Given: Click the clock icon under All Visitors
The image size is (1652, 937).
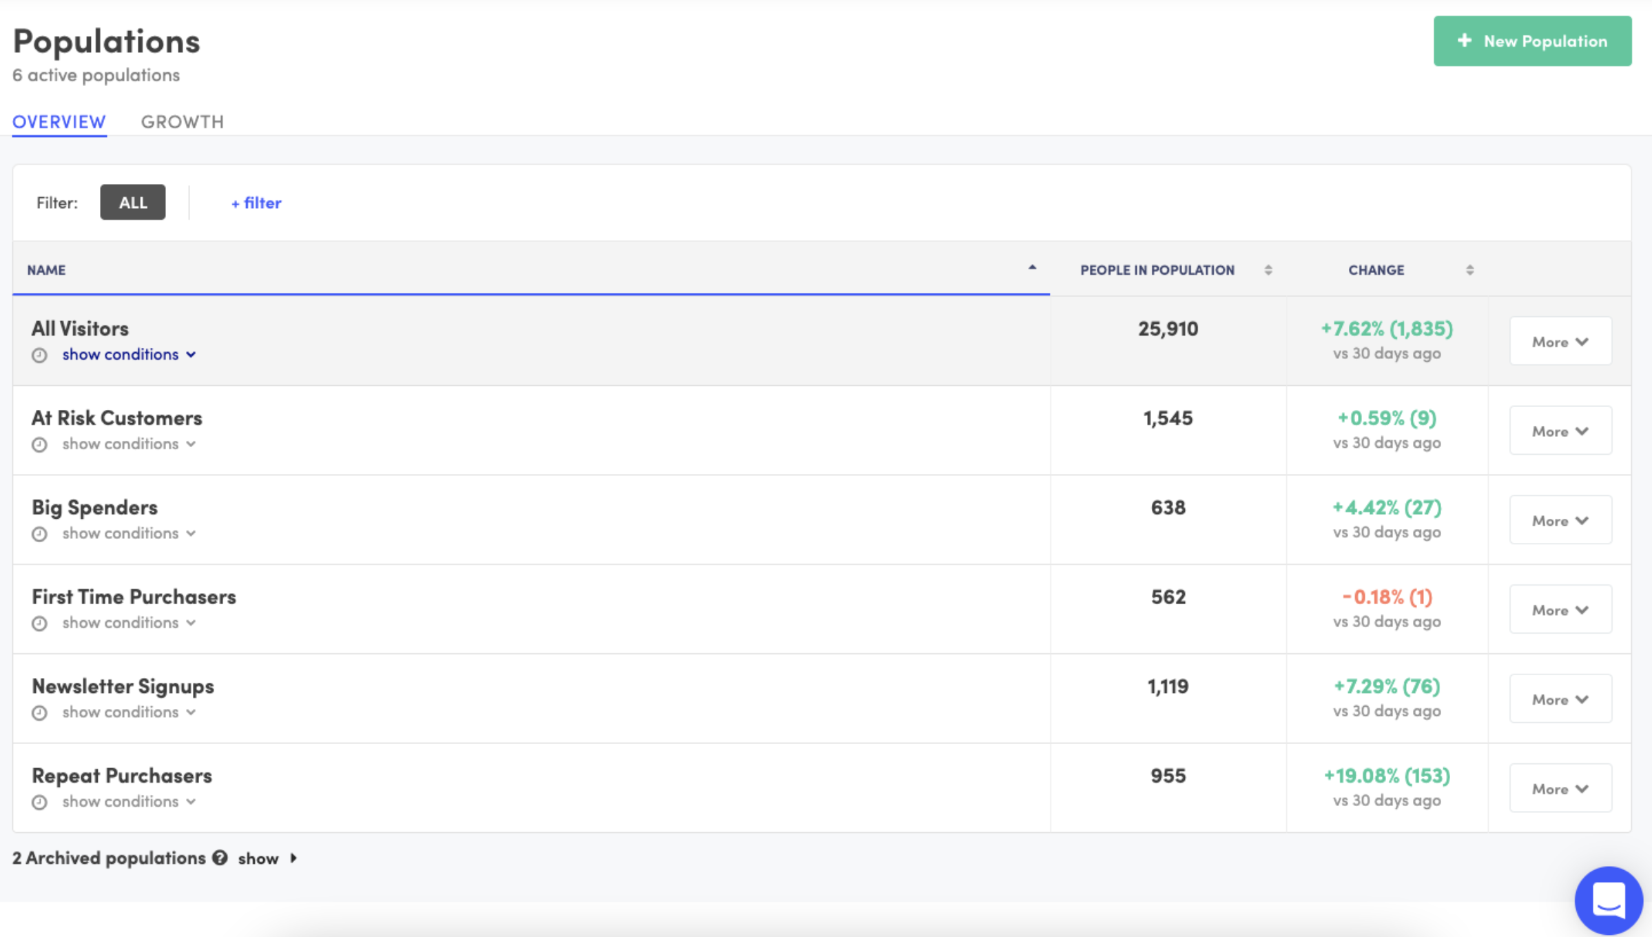Looking at the screenshot, I should click(x=39, y=355).
